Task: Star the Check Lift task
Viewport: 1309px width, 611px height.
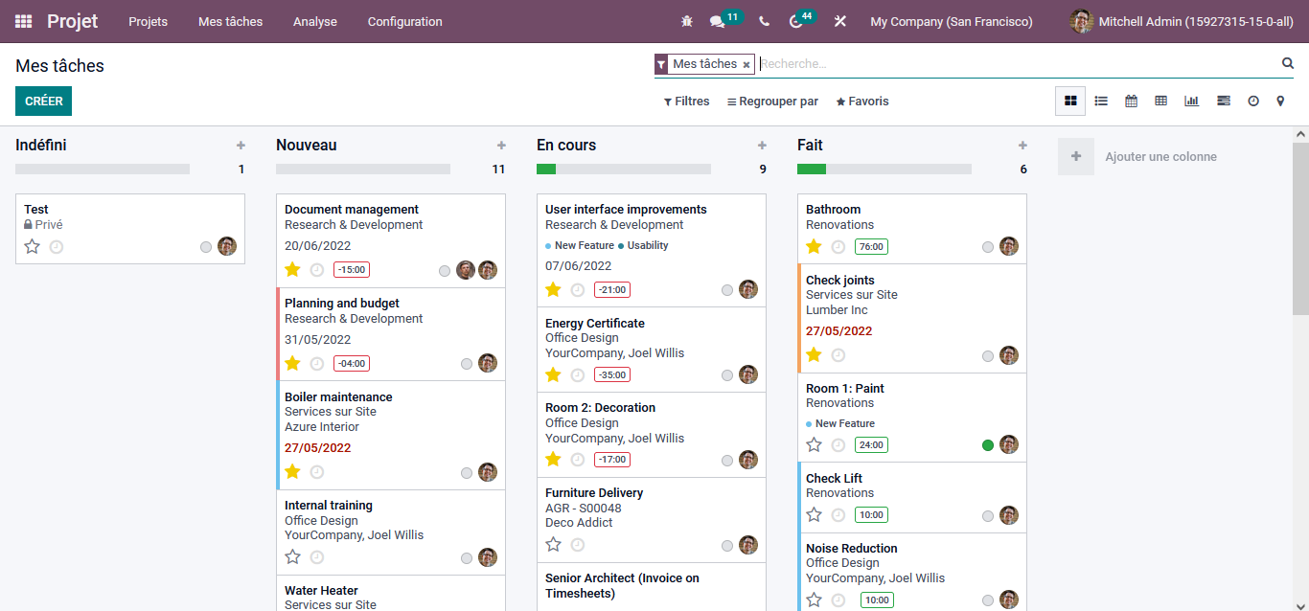Action: [x=814, y=514]
